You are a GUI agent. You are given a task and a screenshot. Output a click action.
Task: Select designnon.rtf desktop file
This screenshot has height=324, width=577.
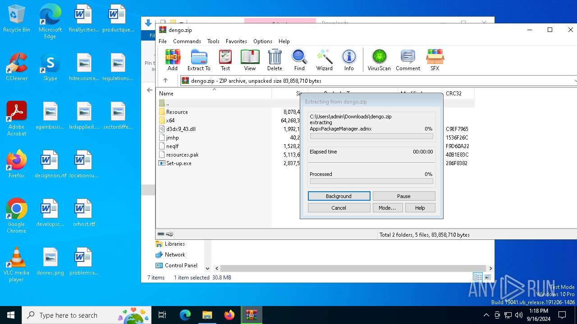point(50,165)
